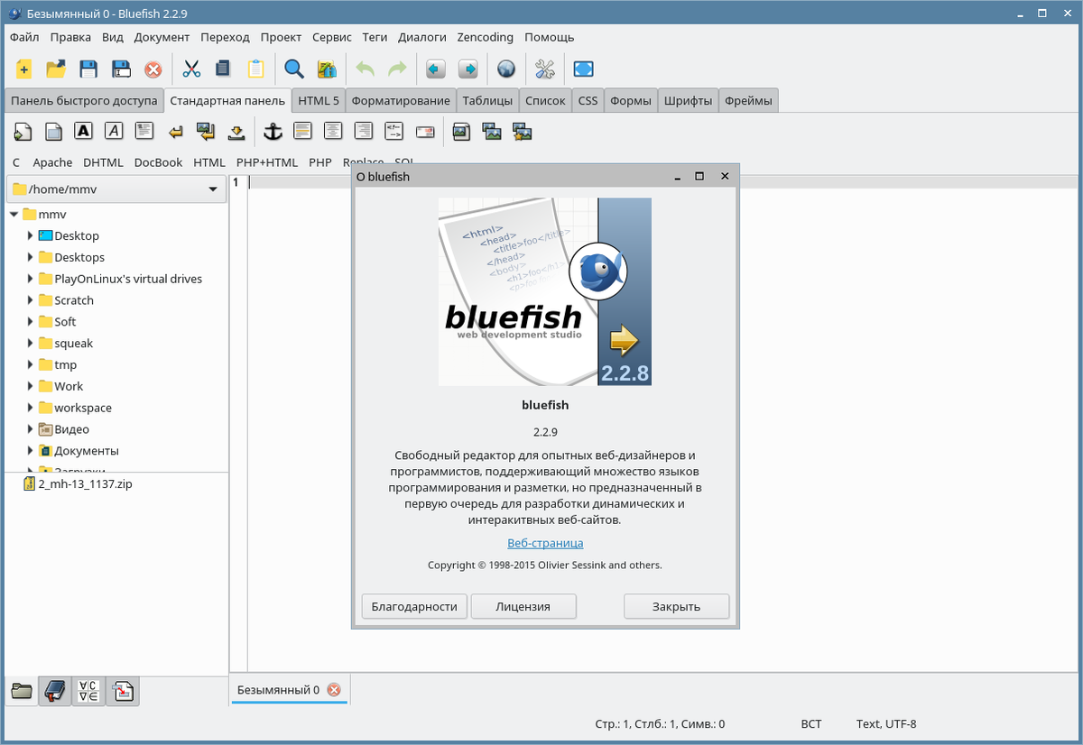This screenshot has height=745, width=1083.
Task: Insert email link with the envelope icon
Action: (x=425, y=132)
